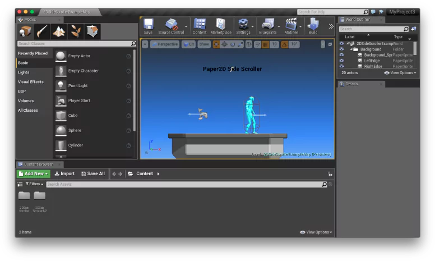Open the Perspective viewport dropdown
The width and height of the screenshot is (435, 261).
point(165,44)
